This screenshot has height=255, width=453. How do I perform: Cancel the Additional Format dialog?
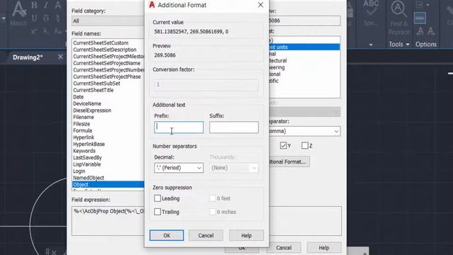(x=206, y=235)
